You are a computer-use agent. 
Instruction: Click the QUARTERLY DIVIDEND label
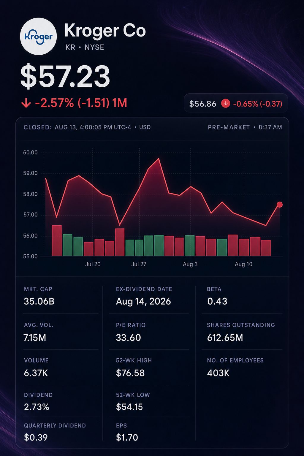point(55,426)
